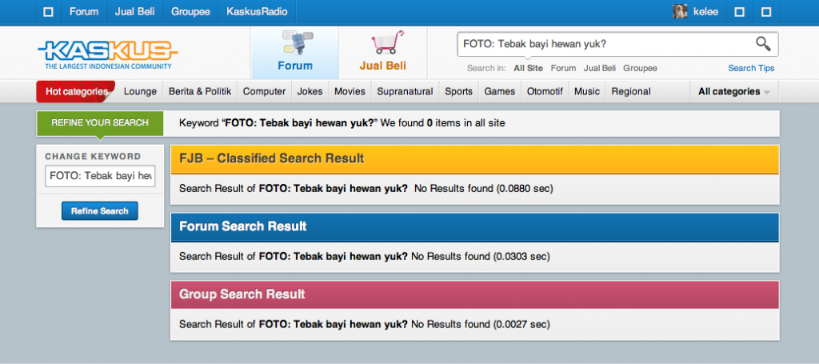Click the CHANGE KEYWORD heading text
Screen dimensions: 819x364
click(x=93, y=156)
